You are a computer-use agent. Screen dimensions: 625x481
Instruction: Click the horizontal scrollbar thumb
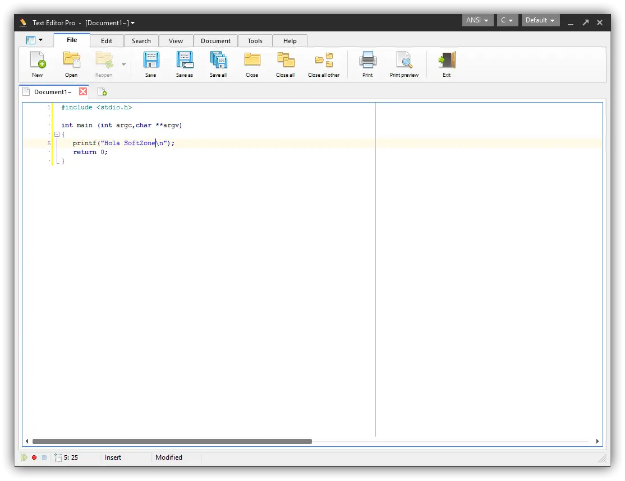172,441
